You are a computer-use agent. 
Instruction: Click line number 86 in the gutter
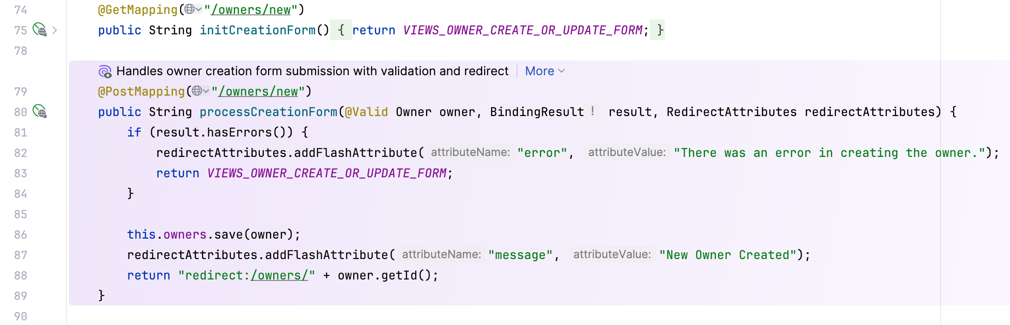point(20,234)
